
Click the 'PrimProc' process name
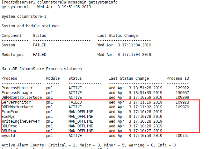[11, 112]
